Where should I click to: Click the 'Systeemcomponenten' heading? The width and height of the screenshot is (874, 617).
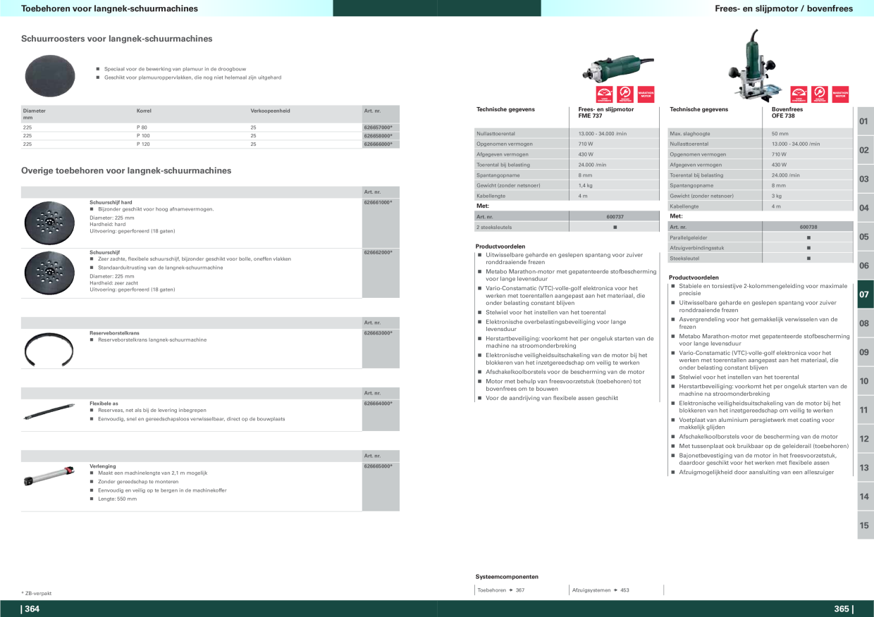pyautogui.click(x=507, y=576)
